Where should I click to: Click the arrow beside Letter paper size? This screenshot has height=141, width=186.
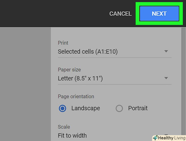coord(166,78)
